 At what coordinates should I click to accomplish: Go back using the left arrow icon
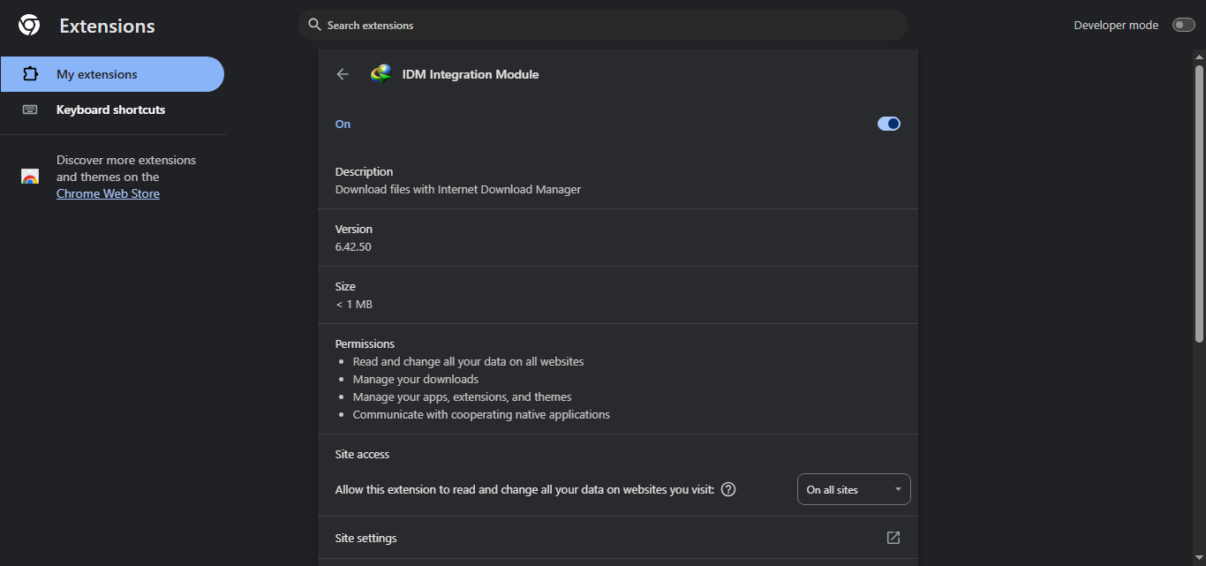pos(343,74)
